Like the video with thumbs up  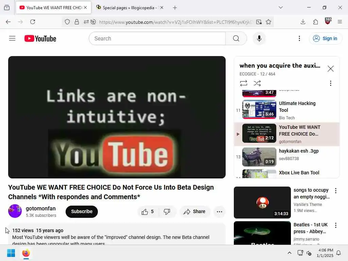(x=148, y=211)
